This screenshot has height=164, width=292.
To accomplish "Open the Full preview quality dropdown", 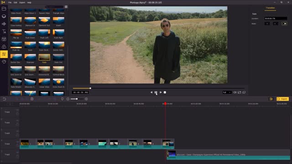I will coord(227,92).
